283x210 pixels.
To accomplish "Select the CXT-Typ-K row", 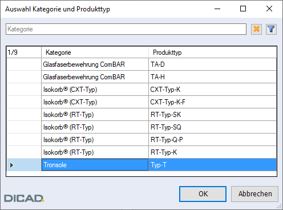I will (141, 90).
